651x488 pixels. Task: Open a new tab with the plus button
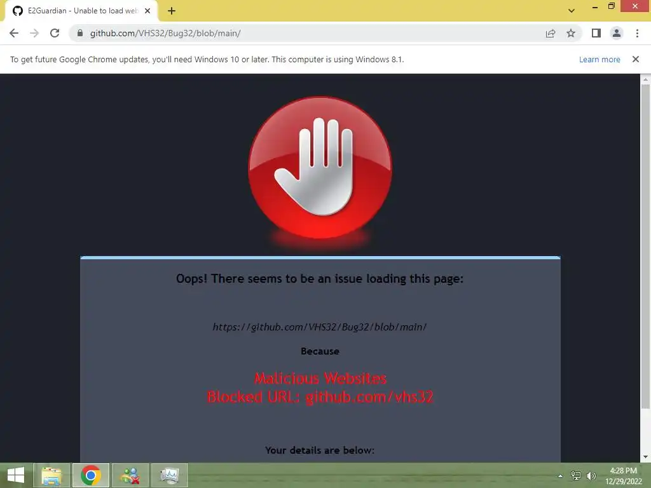tap(172, 11)
